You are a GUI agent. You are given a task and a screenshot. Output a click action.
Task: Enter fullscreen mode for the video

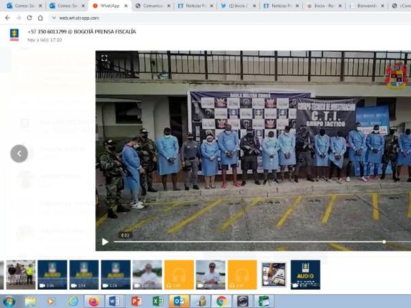coord(105,58)
